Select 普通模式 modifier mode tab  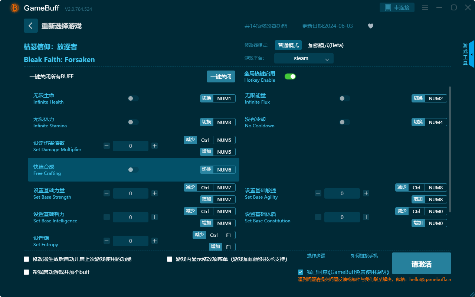coord(288,45)
